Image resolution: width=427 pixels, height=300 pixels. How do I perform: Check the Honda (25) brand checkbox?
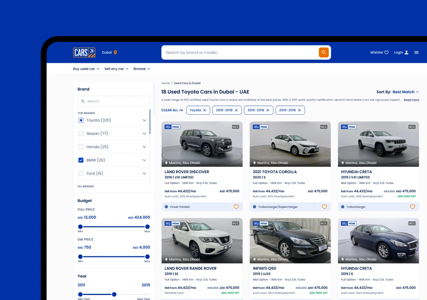[81, 147]
